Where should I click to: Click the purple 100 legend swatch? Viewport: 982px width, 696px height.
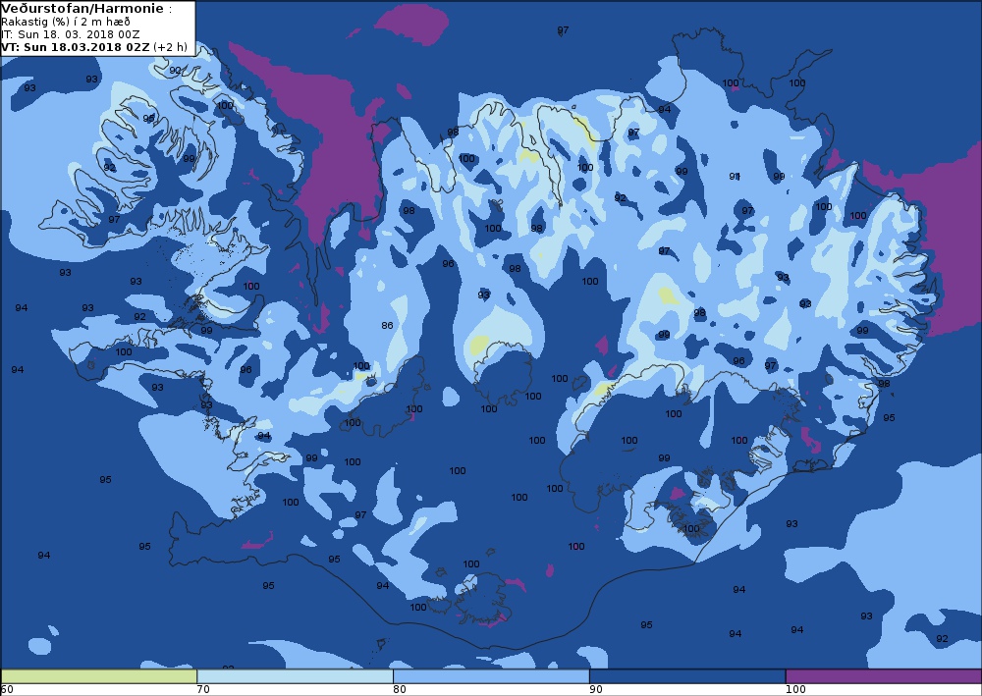click(884, 676)
